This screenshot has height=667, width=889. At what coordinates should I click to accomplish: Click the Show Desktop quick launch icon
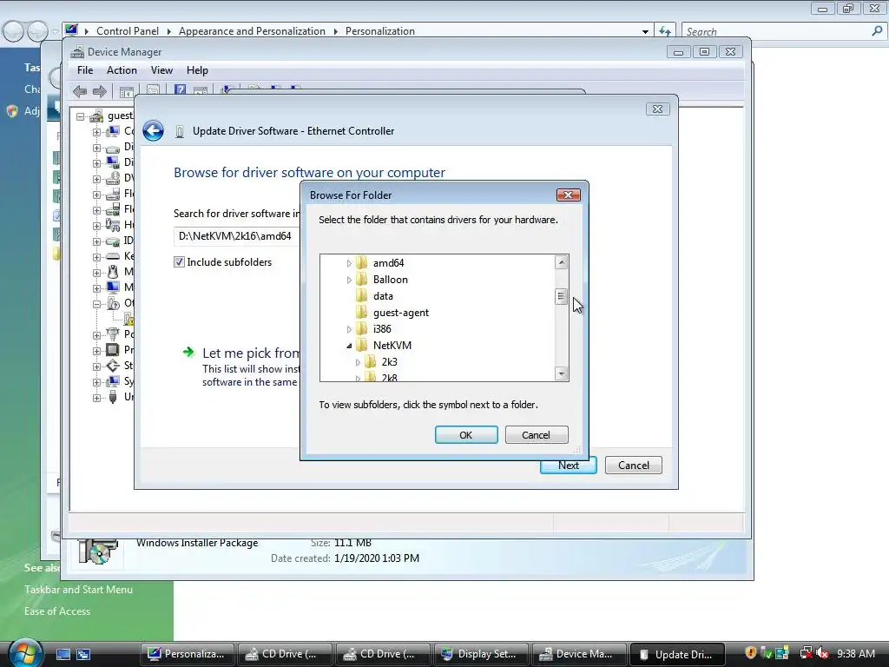tap(63, 654)
